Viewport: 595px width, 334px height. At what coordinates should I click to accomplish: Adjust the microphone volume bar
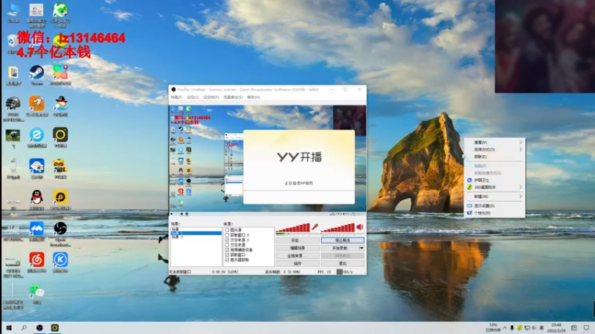click(x=293, y=228)
